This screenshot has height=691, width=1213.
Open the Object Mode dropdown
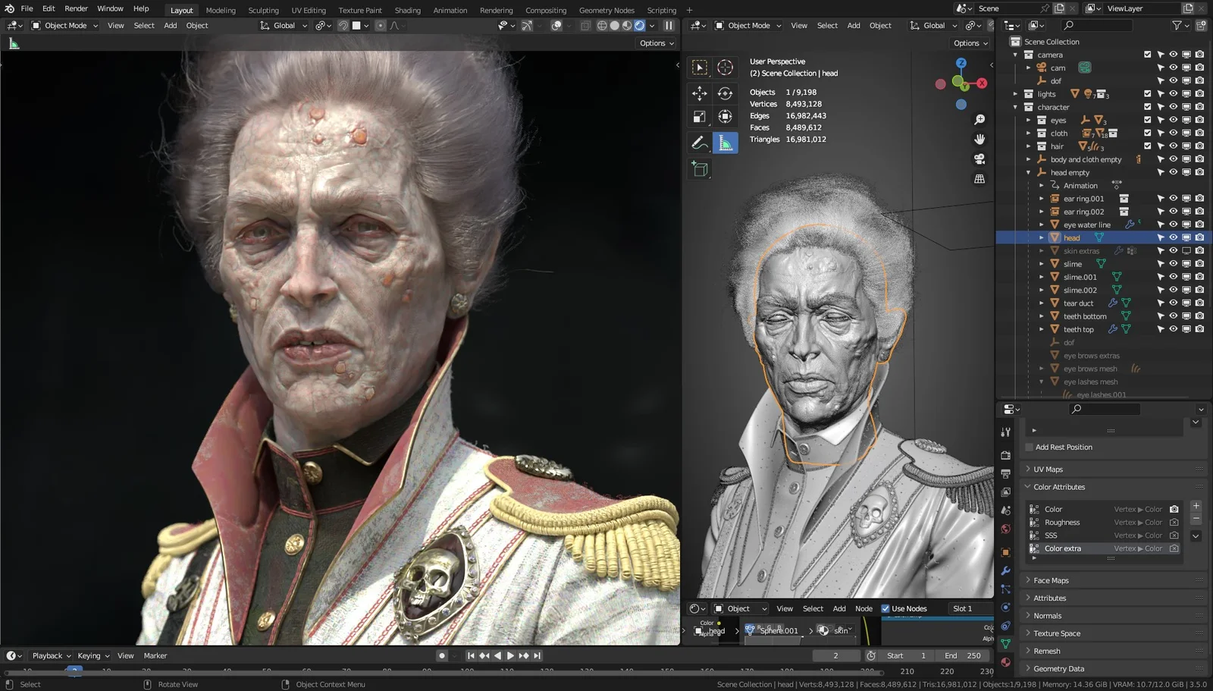point(64,25)
